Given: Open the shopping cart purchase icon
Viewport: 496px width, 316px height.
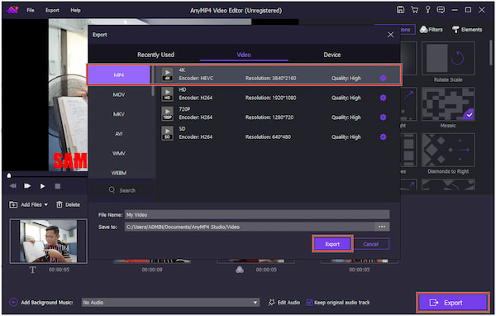Looking at the screenshot, I should (414, 10).
